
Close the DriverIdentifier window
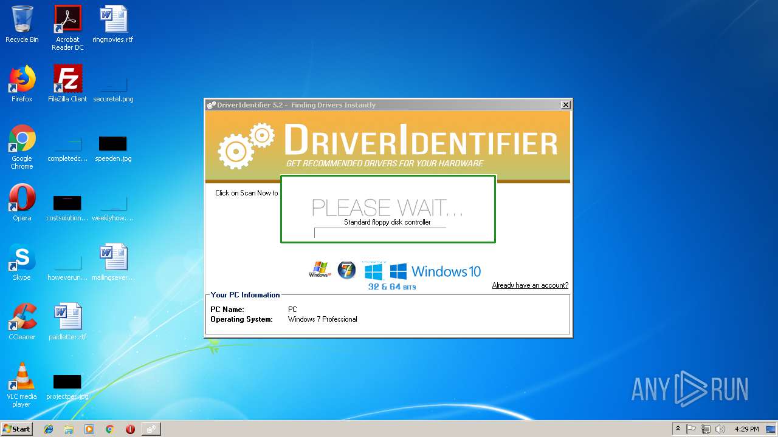coord(565,105)
